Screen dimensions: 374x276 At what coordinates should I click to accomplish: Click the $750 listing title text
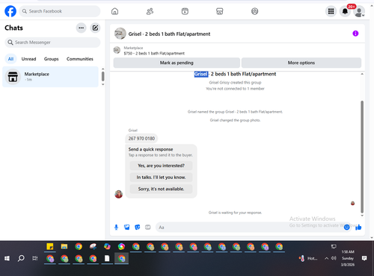[x=154, y=53]
